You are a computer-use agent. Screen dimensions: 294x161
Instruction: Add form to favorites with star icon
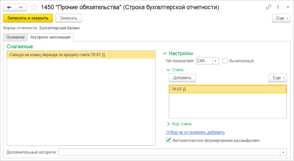34,7
